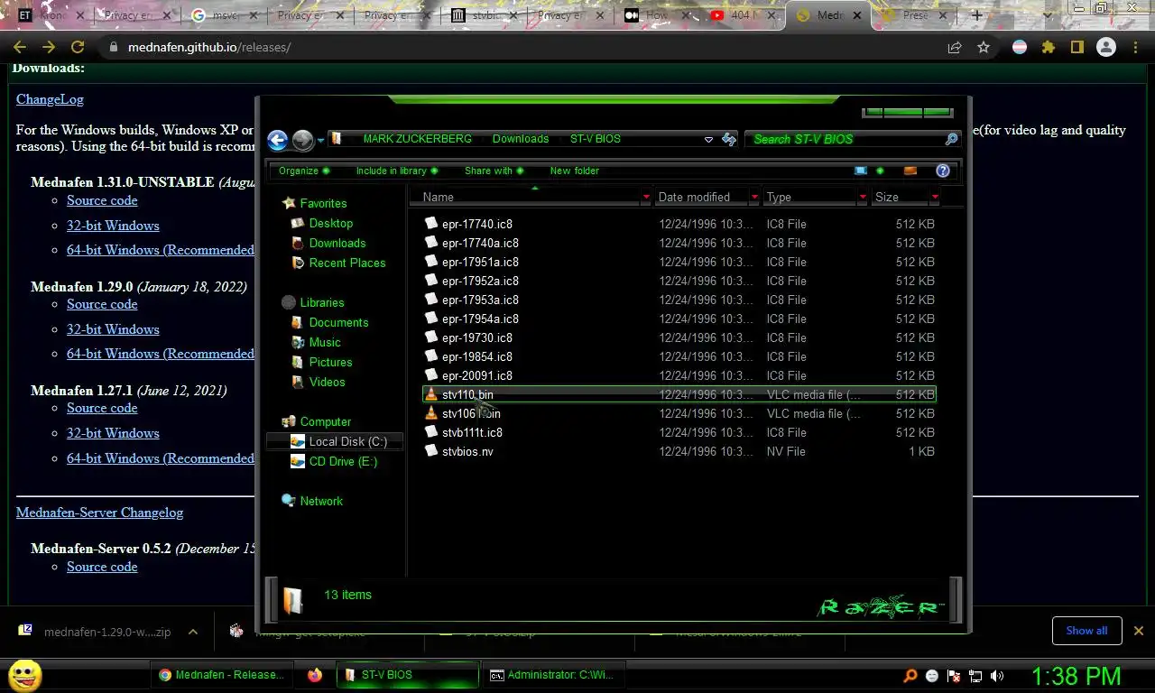Image resolution: width=1155 pixels, height=693 pixels.
Task: Open Firefox from the taskbar
Action: (x=315, y=674)
